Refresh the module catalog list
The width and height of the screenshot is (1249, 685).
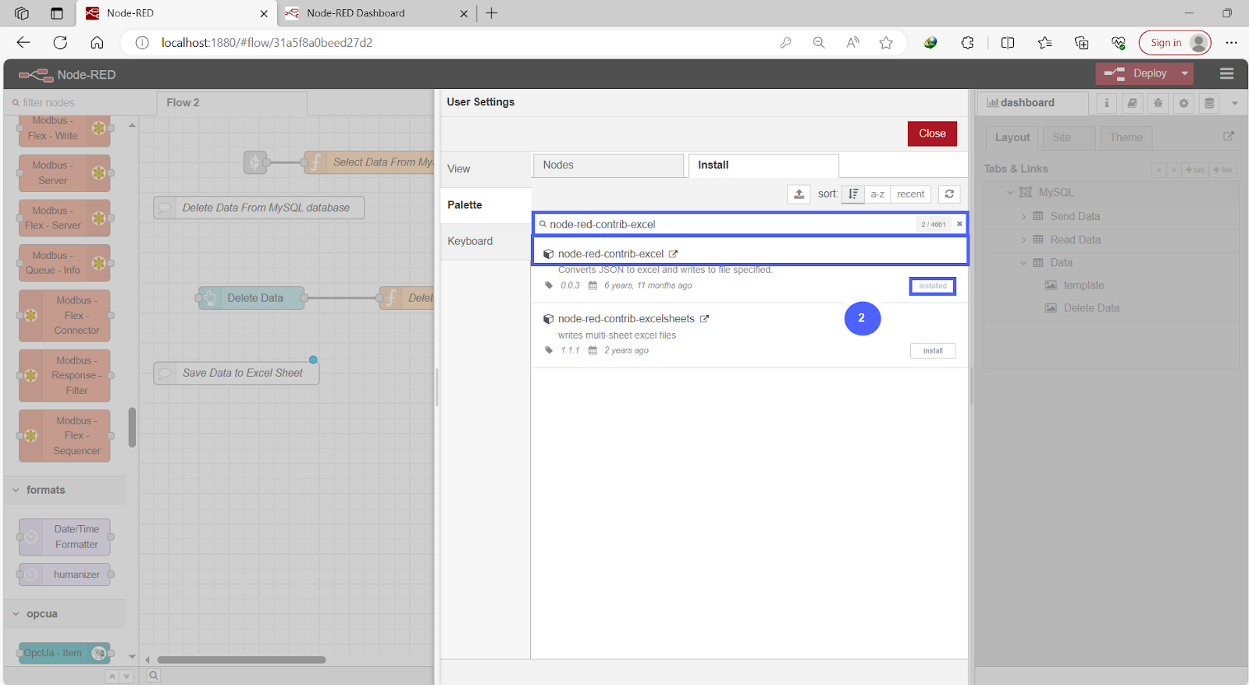pyautogui.click(x=949, y=194)
